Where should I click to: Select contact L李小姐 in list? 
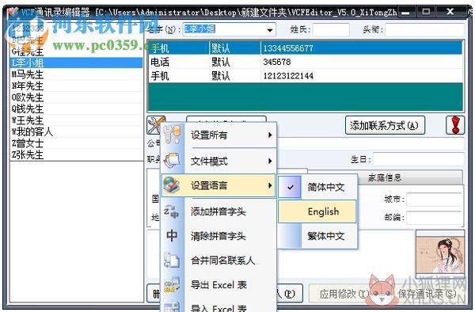point(76,63)
